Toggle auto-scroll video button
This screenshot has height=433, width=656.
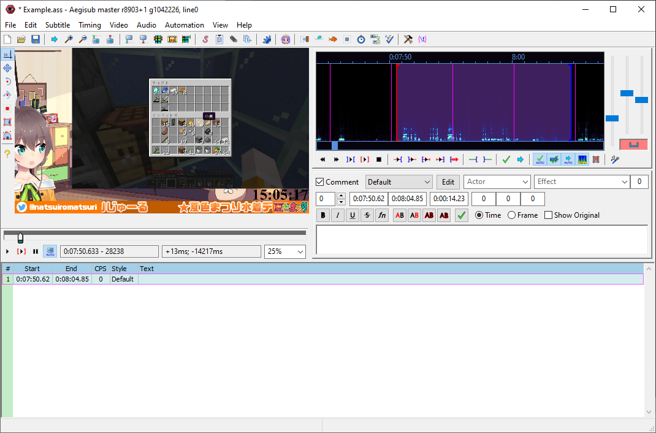pos(50,251)
